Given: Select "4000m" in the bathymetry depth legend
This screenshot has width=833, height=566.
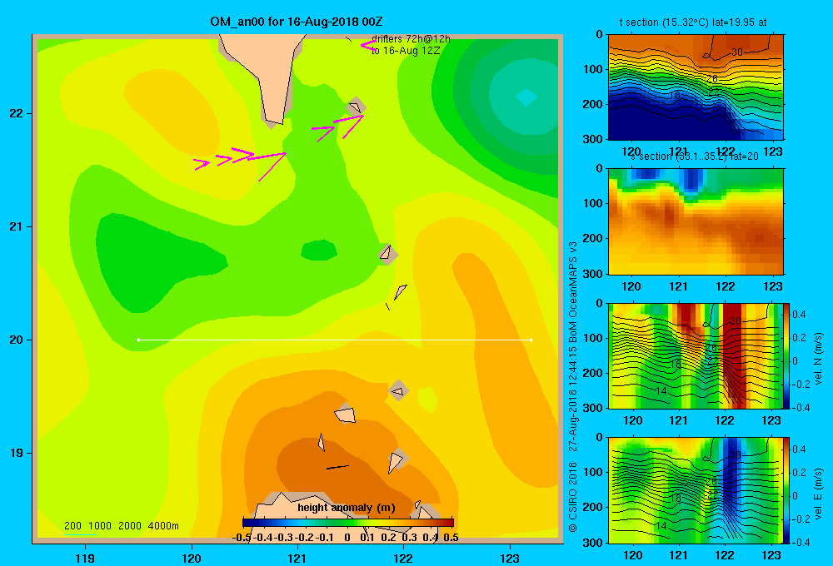Looking at the screenshot, I should coord(163,526).
